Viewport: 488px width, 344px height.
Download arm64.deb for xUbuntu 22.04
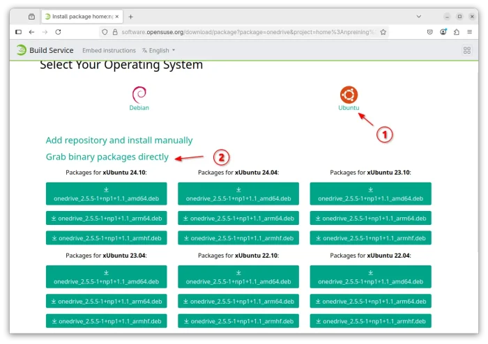370,301
